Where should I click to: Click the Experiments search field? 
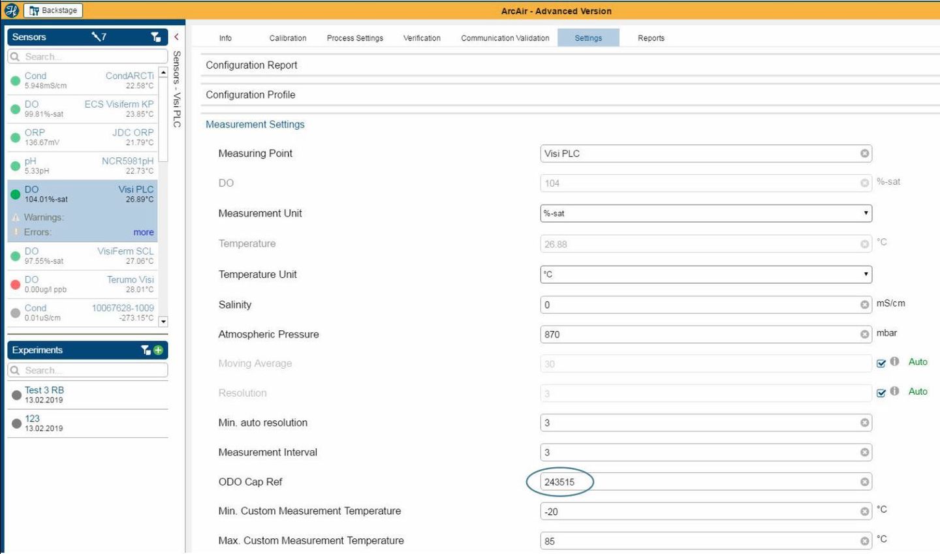(x=87, y=370)
